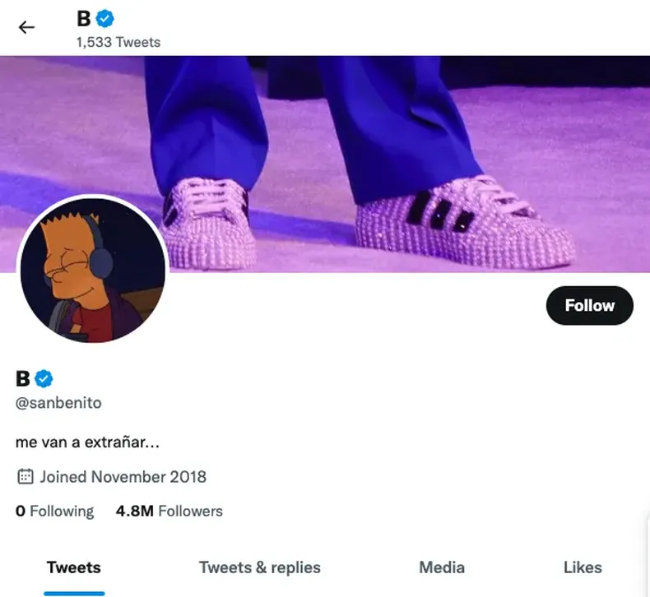Click the verified badge in the top header
Image resolution: width=650 pixels, height=597 pixels.
(105, 17)
